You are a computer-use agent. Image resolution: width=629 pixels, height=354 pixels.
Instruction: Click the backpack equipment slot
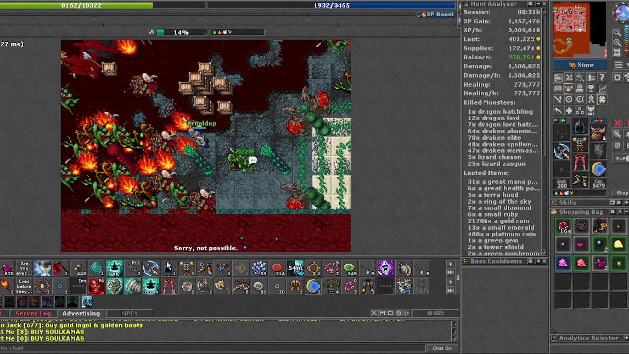[598, 133]
